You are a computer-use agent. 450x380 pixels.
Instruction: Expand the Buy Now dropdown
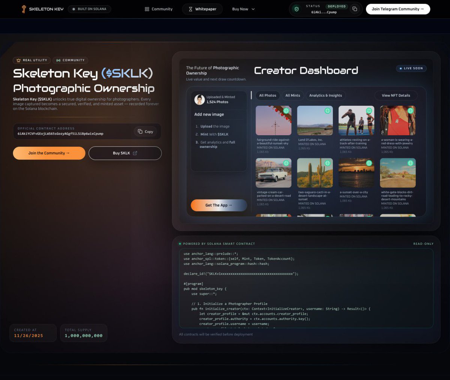tap(243, 9)
